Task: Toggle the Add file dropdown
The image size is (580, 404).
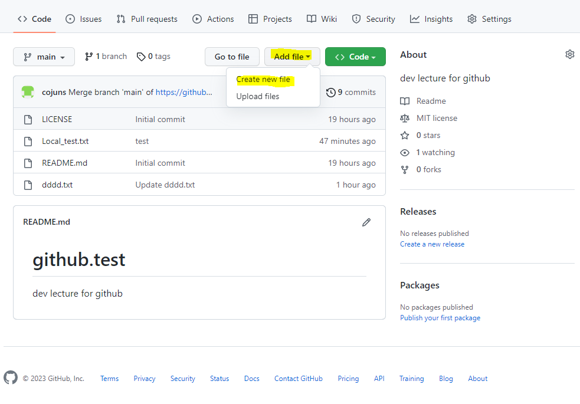Action: [292, 57]
